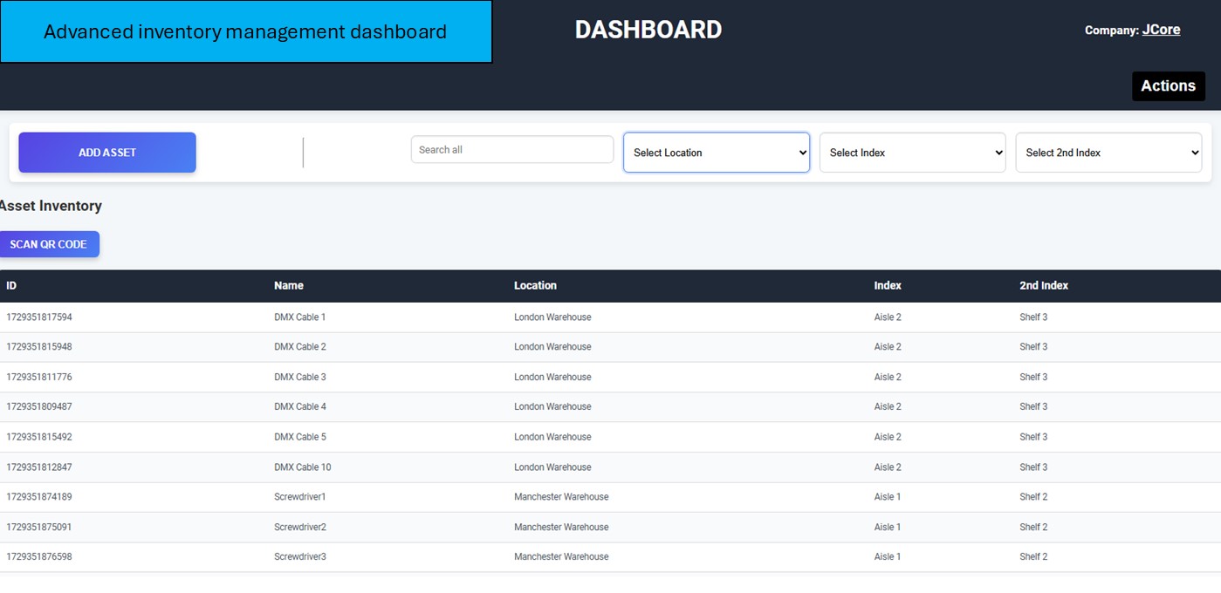This screenshot has width=1221, height=593.
Task: Click the Location column header
Action: click(x=535, y=286)
